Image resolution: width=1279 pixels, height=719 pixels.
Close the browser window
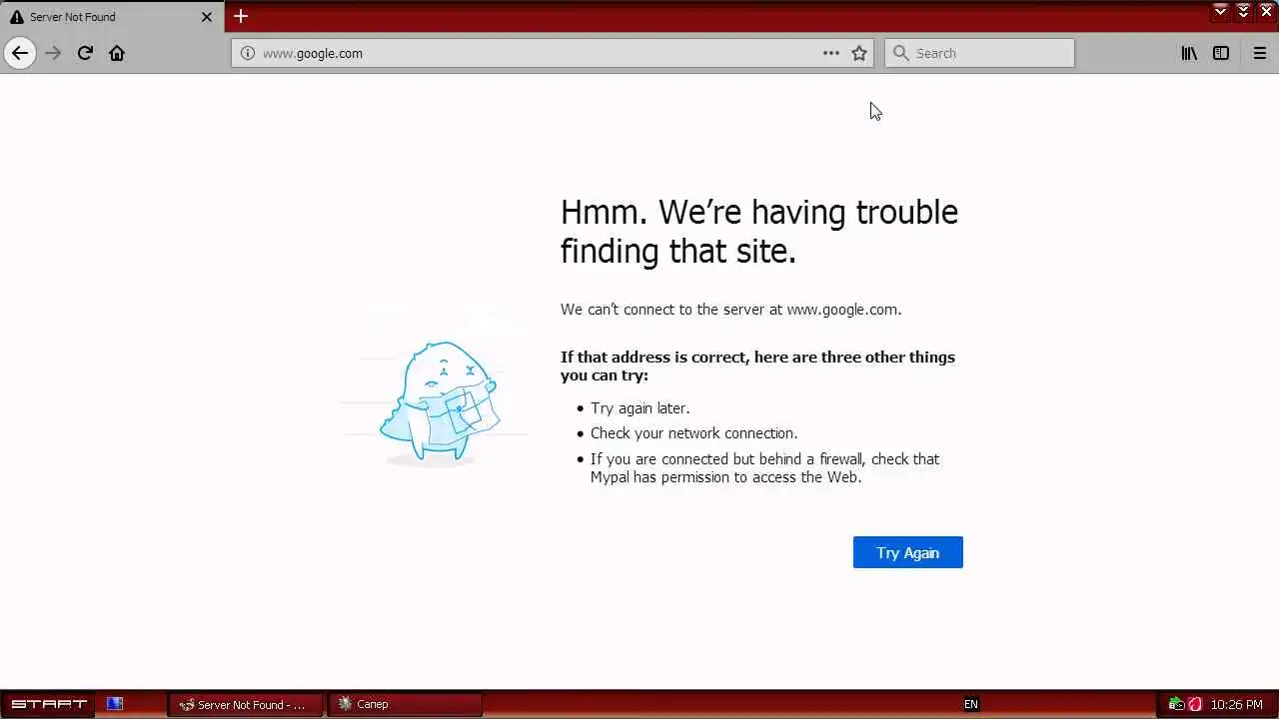pyautogui.click(x=1266, y=11)
